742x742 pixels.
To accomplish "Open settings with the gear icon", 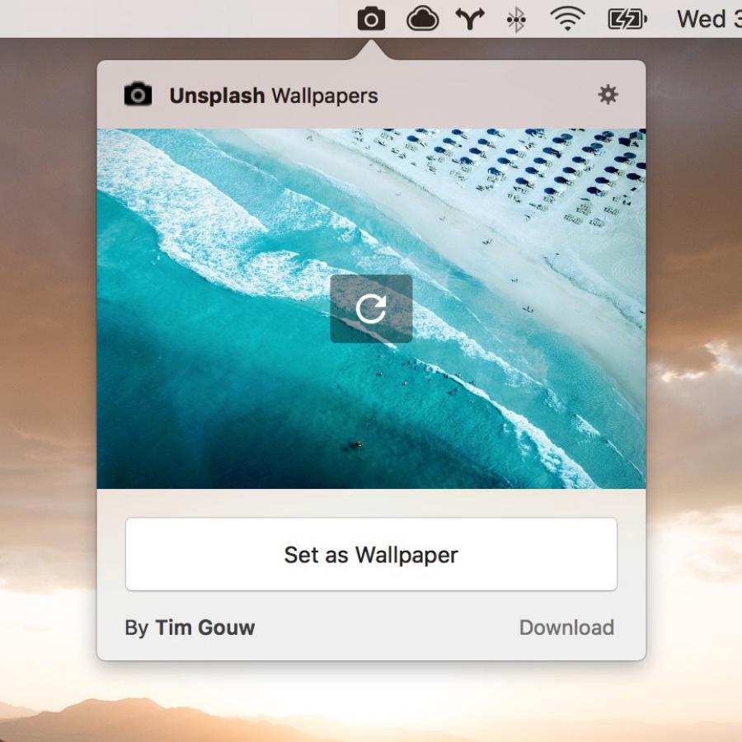I will tap(608, 95).
